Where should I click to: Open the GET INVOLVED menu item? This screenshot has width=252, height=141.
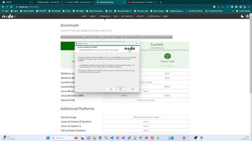[127, 16]
